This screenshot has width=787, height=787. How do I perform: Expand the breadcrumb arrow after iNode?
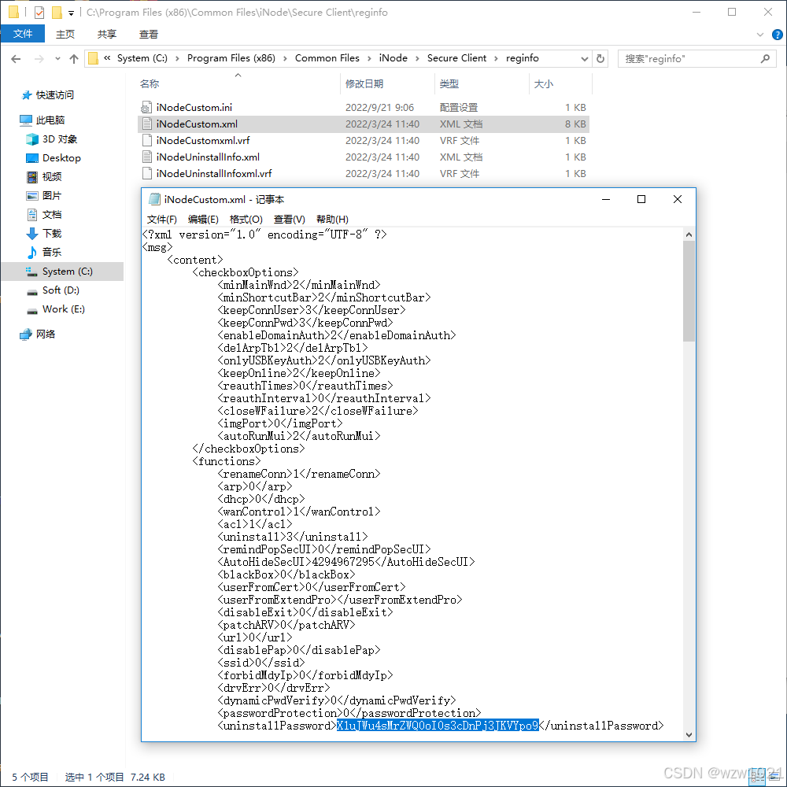pyautogui.click(x=417, y=59)
